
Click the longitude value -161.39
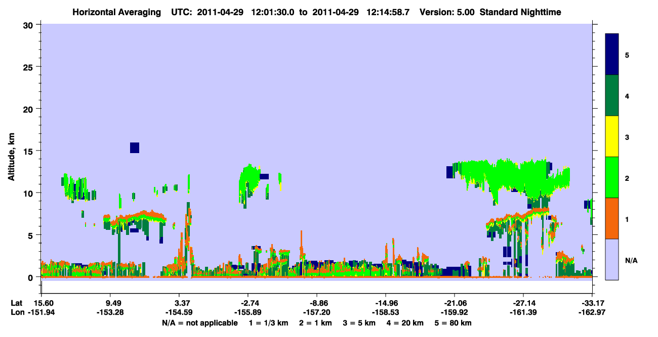pyautogui.click(x=523, y=312)
